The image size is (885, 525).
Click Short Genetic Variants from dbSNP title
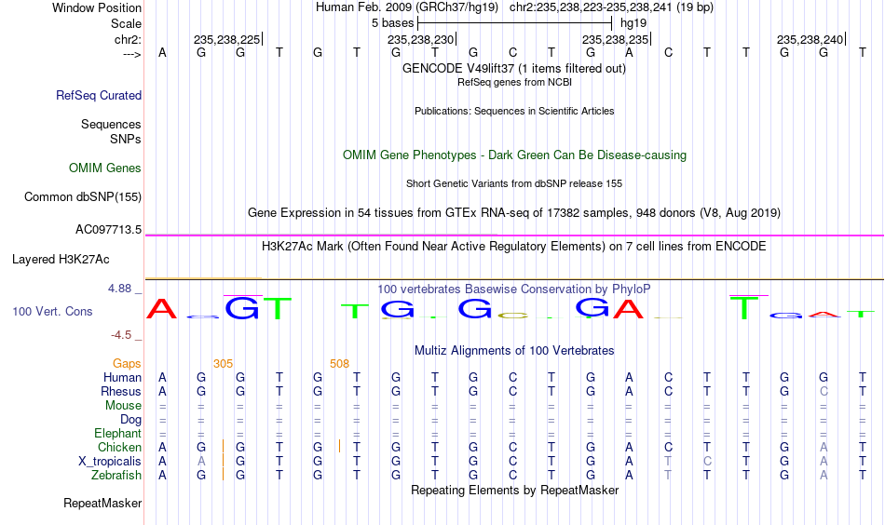tap(514, 183)
